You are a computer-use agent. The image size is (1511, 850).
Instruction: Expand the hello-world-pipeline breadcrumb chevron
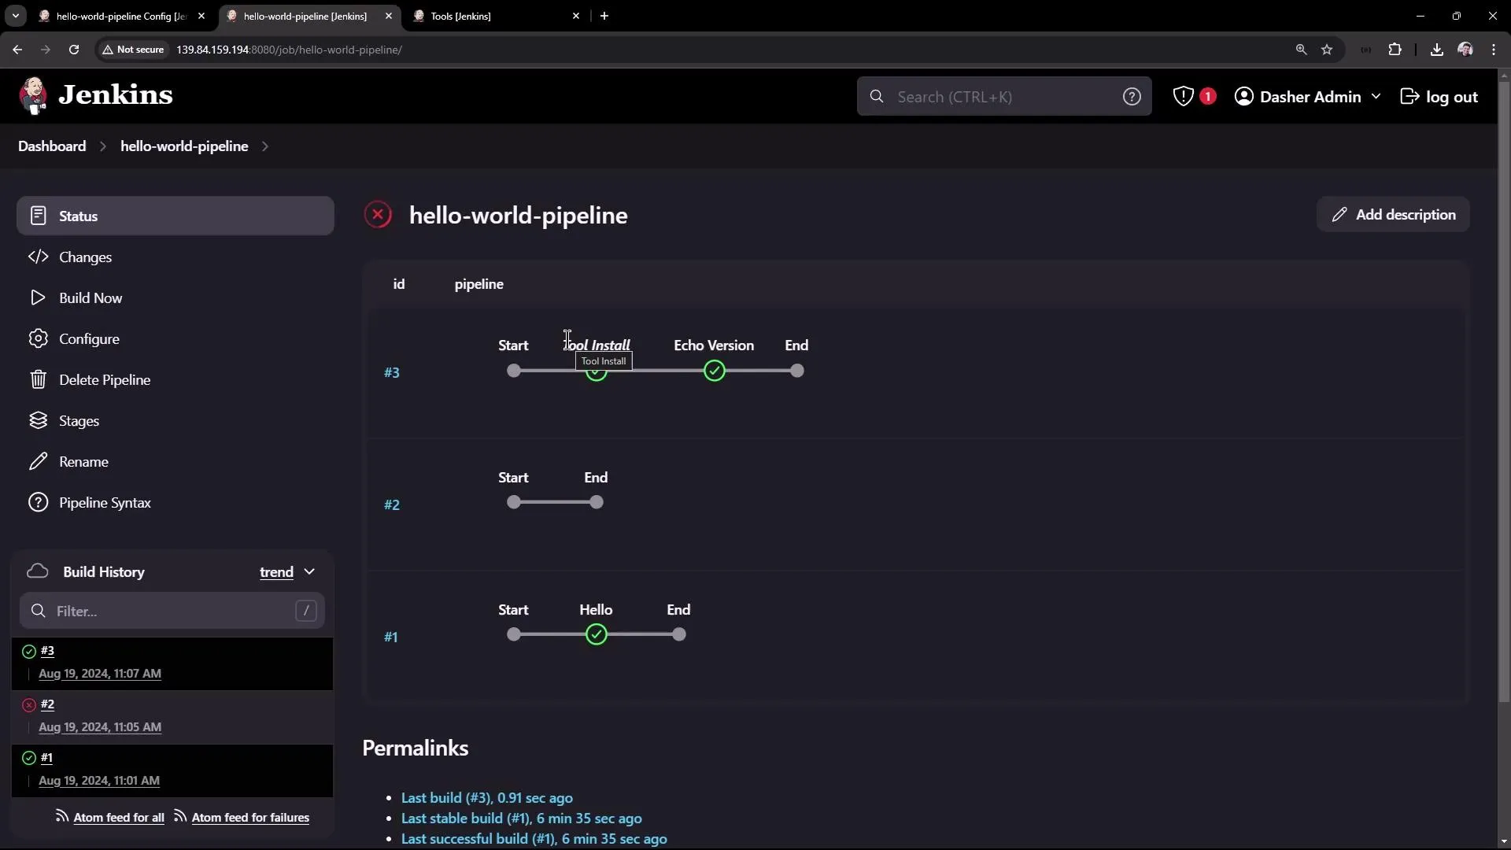point(265,146)
